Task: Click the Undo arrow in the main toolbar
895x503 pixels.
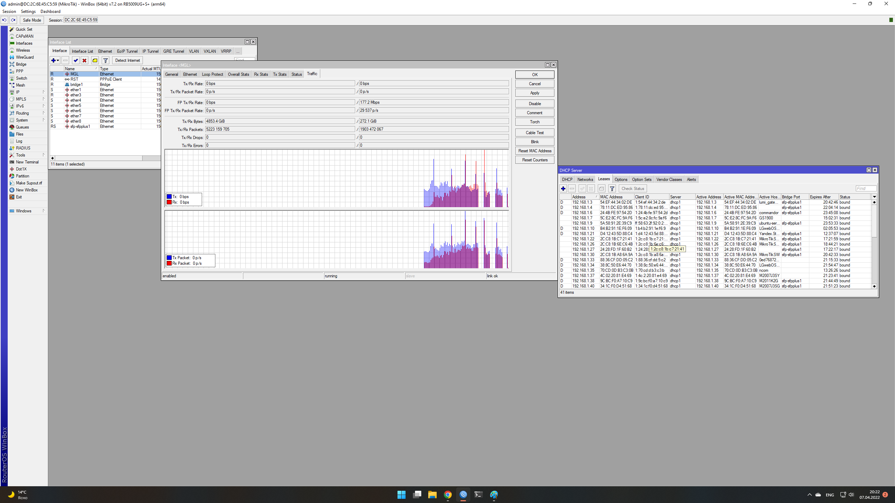Action: tap(4, 20)
